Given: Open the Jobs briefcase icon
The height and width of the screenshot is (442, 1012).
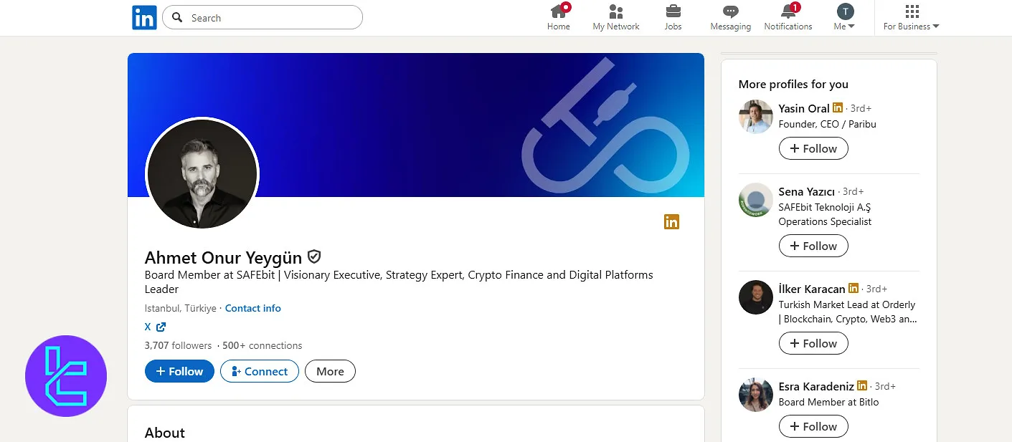Looking at the screenshot, I should [673, 11].
